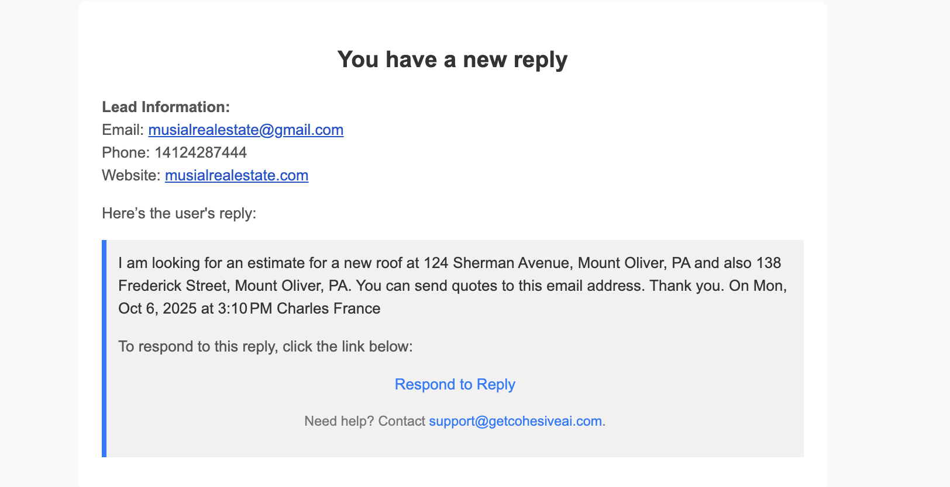
Task: Click the time "3:10 PM" in the reply
Action: click(x=245, y=308)
